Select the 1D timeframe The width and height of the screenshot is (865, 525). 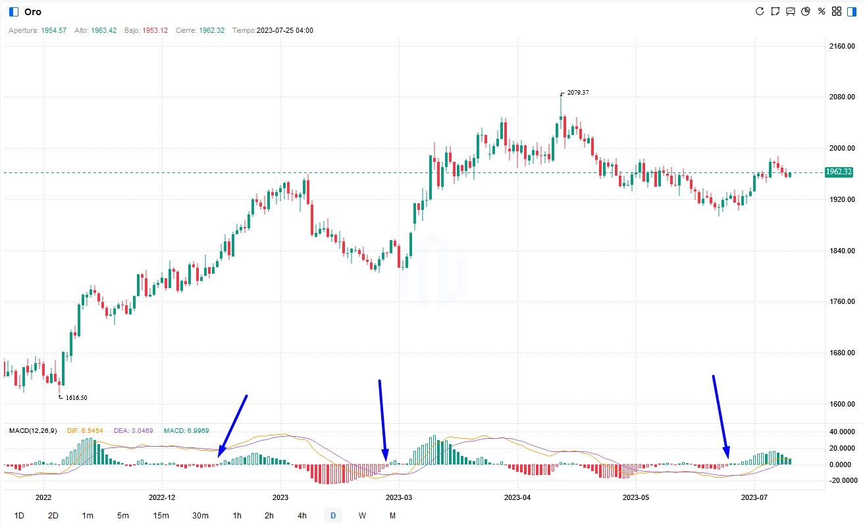19,516
